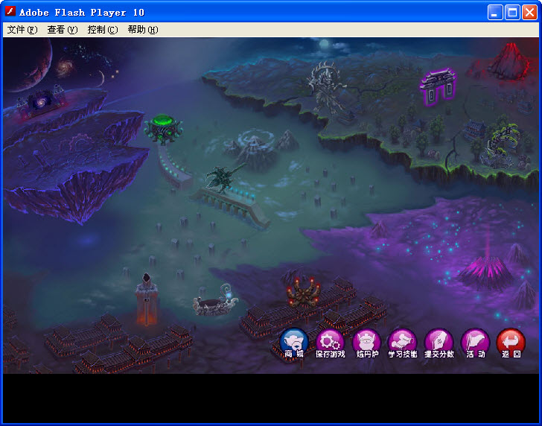Open the 炼丹炉 alchemy furnace icon
The height and width of the screenshot is (426, 542).
coord(367,343)
